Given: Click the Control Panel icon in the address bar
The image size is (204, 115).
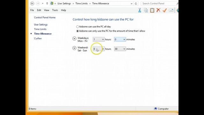Looking at the screenshot, I should pos(52,4).
